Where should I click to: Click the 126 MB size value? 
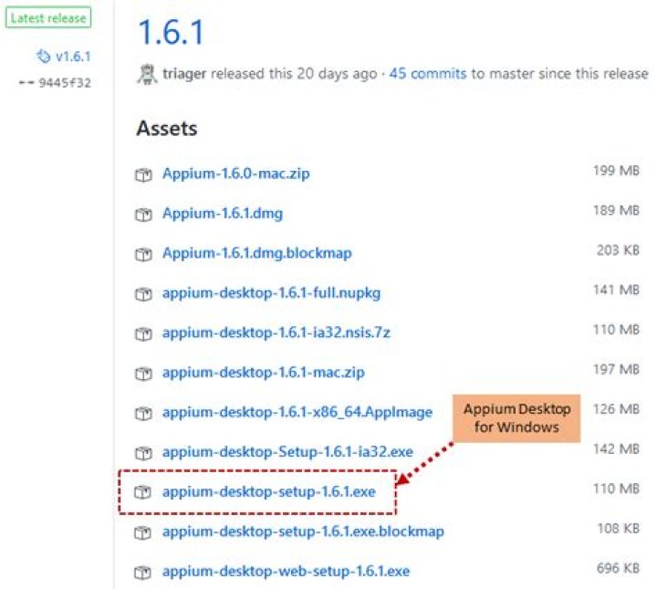click(x=616, y=409)
